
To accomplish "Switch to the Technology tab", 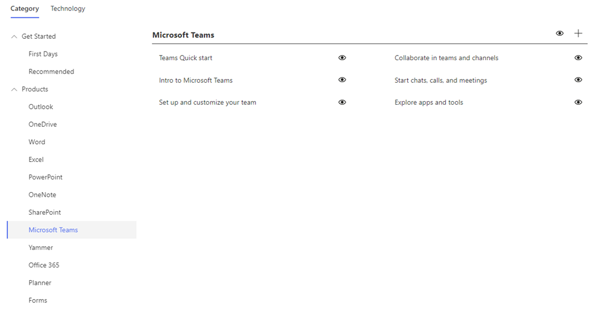I will [68, 9].
